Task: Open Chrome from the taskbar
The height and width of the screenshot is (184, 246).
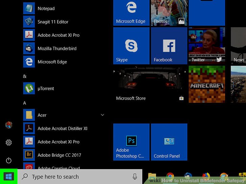Action: pyautogui.click(x=170, y=177)
